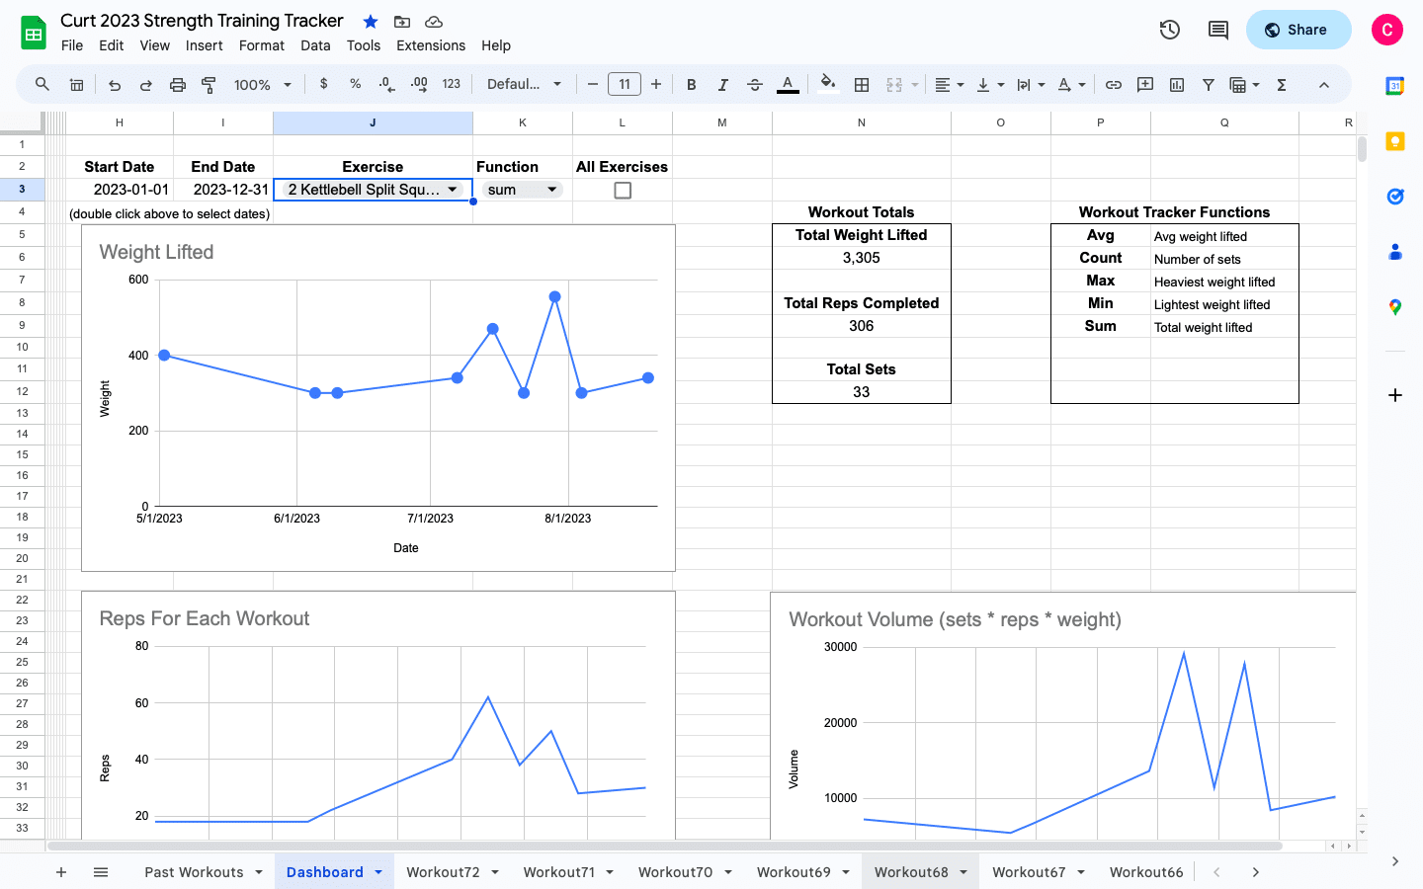
Task: Open the Exercise dropdown in cell J3
Action: pyautogui.click(x=453, y=190)
